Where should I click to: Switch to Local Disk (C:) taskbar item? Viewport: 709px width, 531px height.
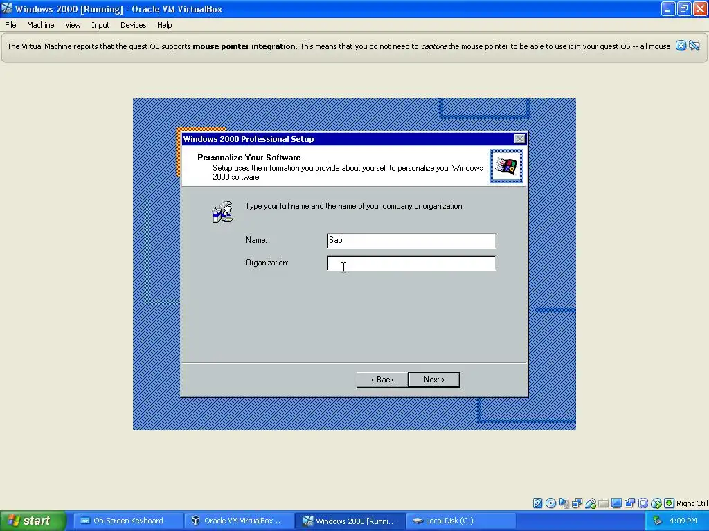click(460, 521)
